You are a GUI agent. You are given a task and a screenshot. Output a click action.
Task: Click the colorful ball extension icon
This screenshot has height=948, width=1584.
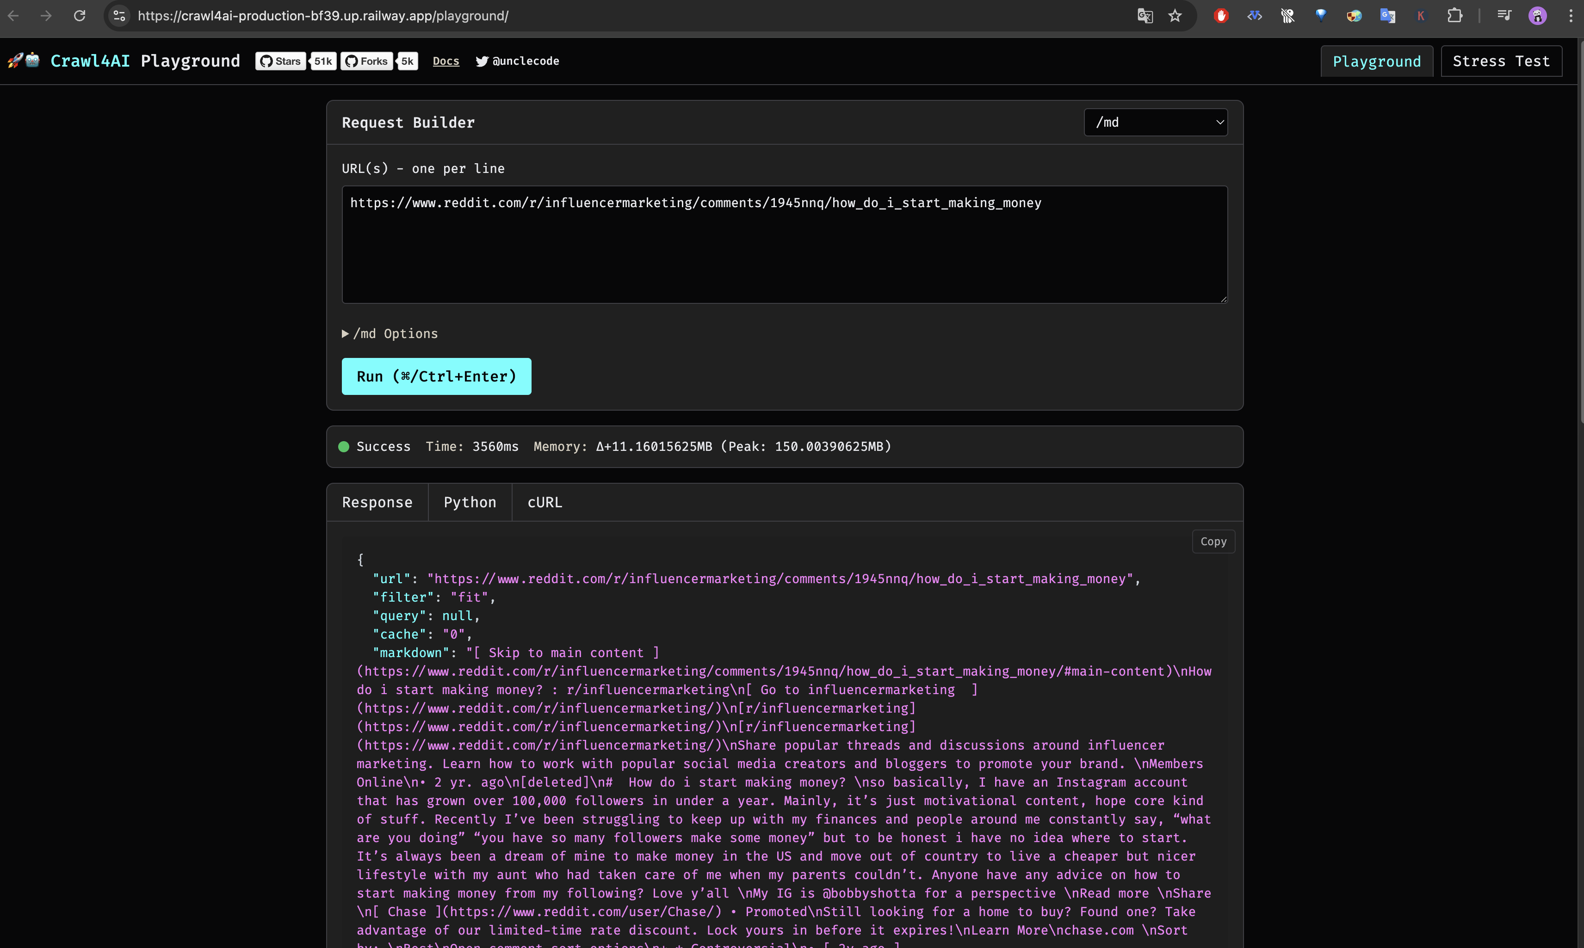pyautogui.click(x=1354, y=16)
